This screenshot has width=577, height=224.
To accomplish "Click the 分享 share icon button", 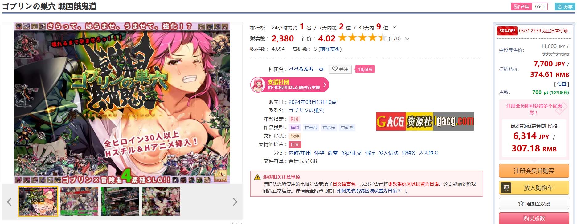I will (x=565, y=6).
